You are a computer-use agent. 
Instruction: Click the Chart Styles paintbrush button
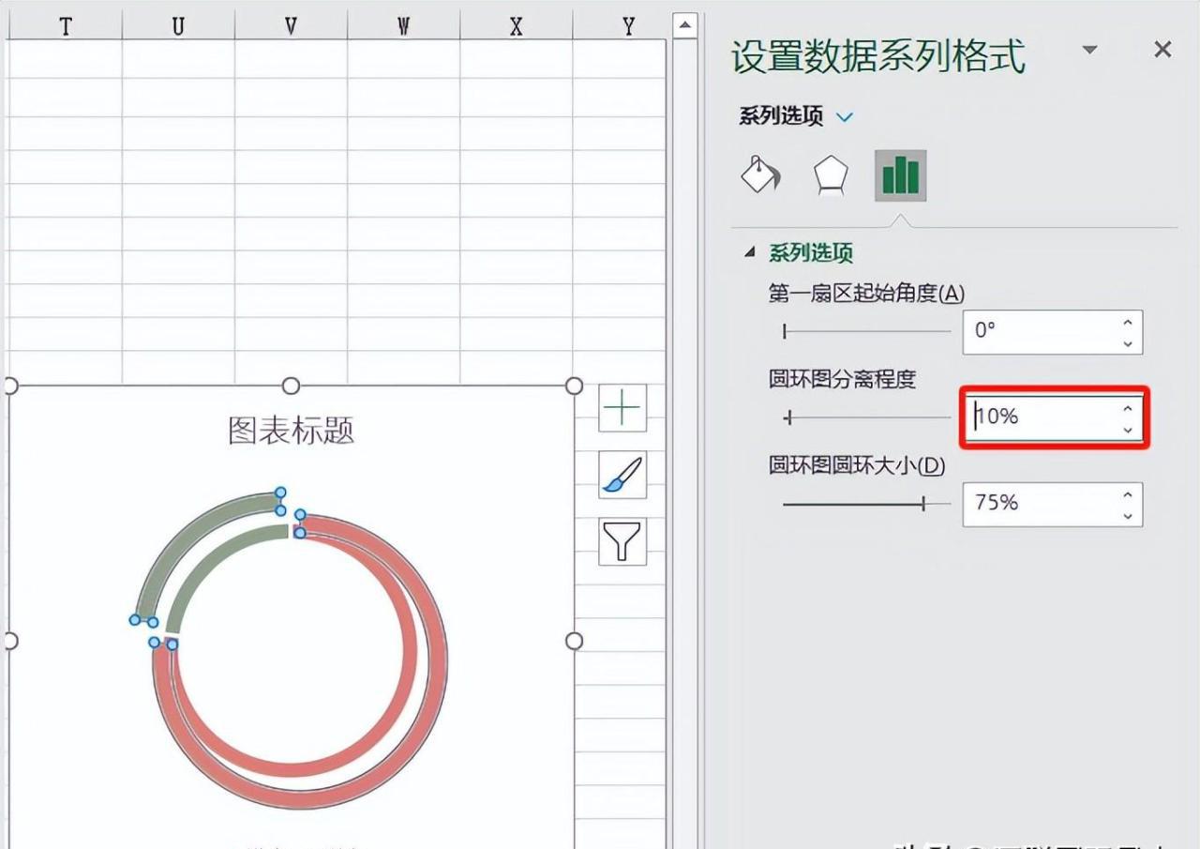[622, 475]
